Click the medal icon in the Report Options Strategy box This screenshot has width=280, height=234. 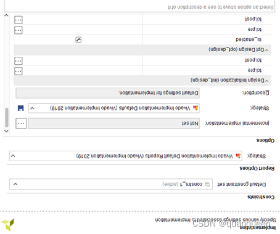click(x=238, y=156)
